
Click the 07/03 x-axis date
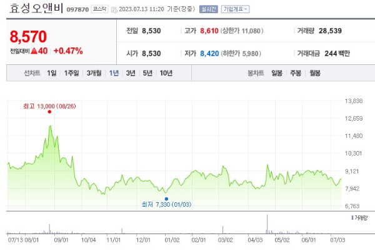[337, 240]
